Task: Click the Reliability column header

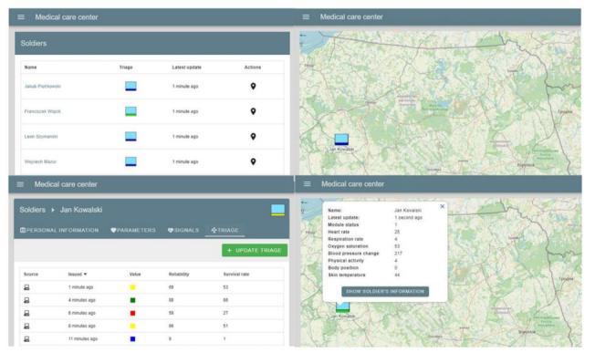Action: [179, 275]
